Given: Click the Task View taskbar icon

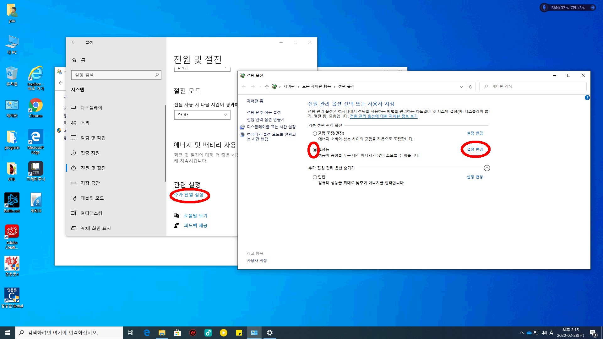Looking at the screenshot, I should (131, 333).
